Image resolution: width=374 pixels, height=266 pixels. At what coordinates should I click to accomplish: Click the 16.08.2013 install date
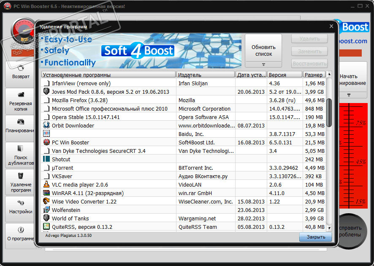point(251,142)
